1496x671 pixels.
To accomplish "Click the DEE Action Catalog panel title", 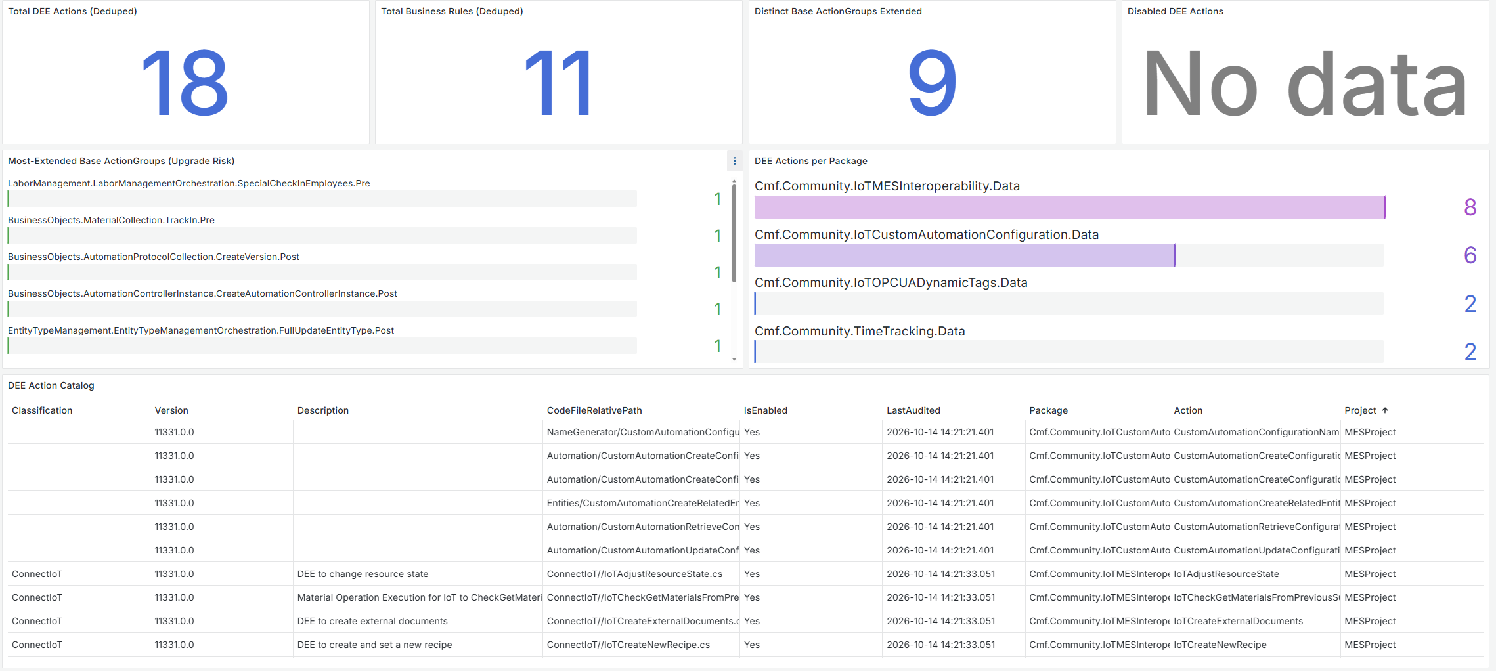I will (x=51, y=385).
